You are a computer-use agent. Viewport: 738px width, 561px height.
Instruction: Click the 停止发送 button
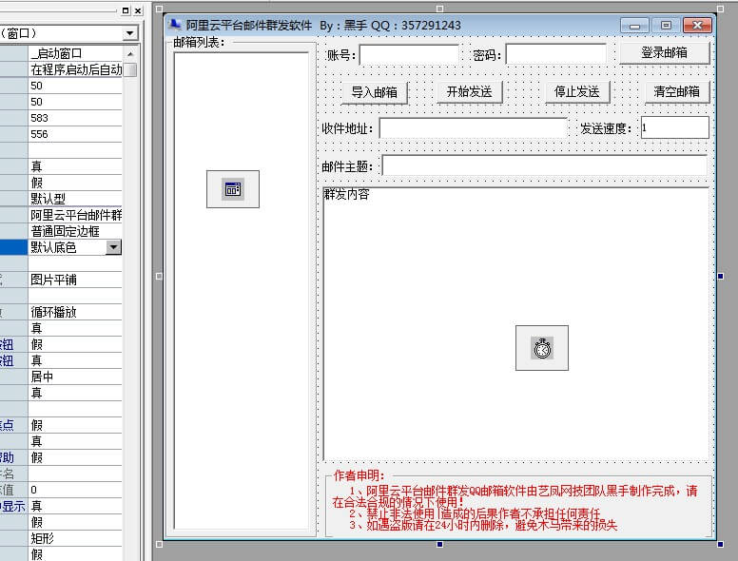point(577,91)
